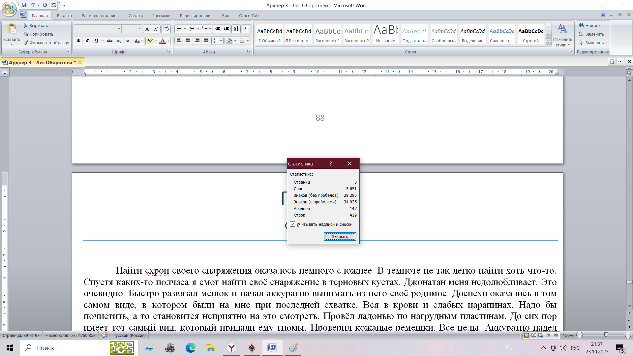This screenshot has width=633, height=356.
Task: Expand the highlight color dropdown arrow
Action: click(156, 41)
